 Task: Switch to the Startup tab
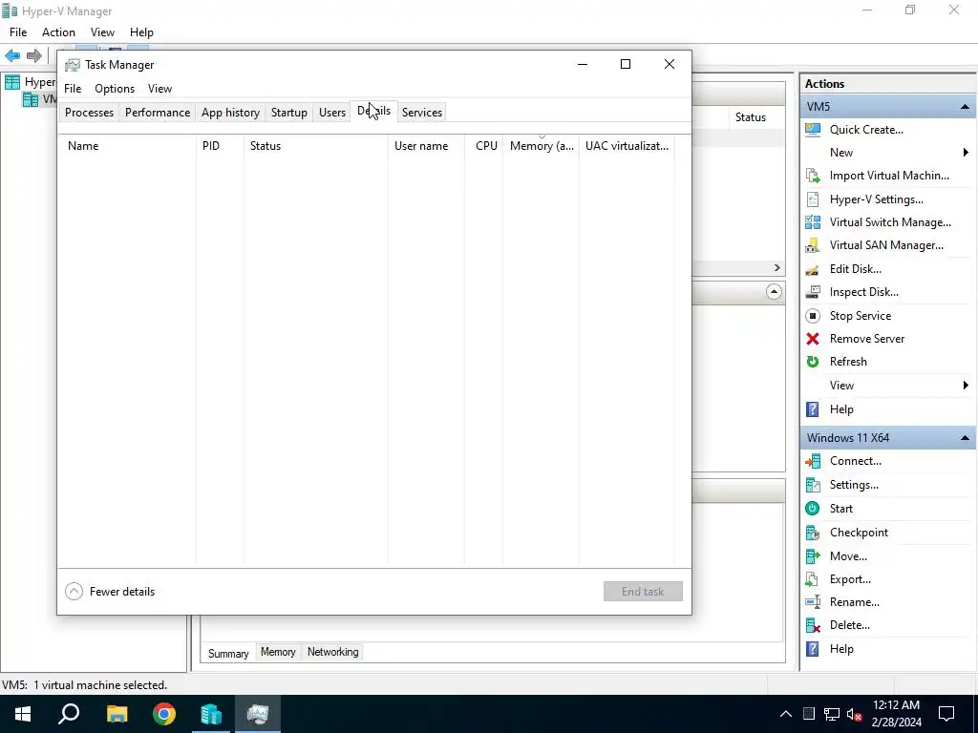[288, 113]
